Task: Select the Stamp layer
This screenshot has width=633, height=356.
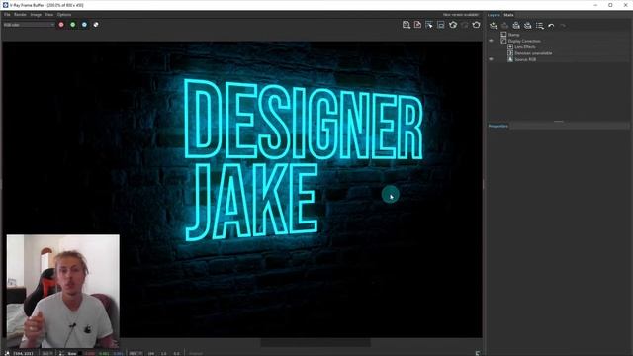Action: click(x=514, y=35)
